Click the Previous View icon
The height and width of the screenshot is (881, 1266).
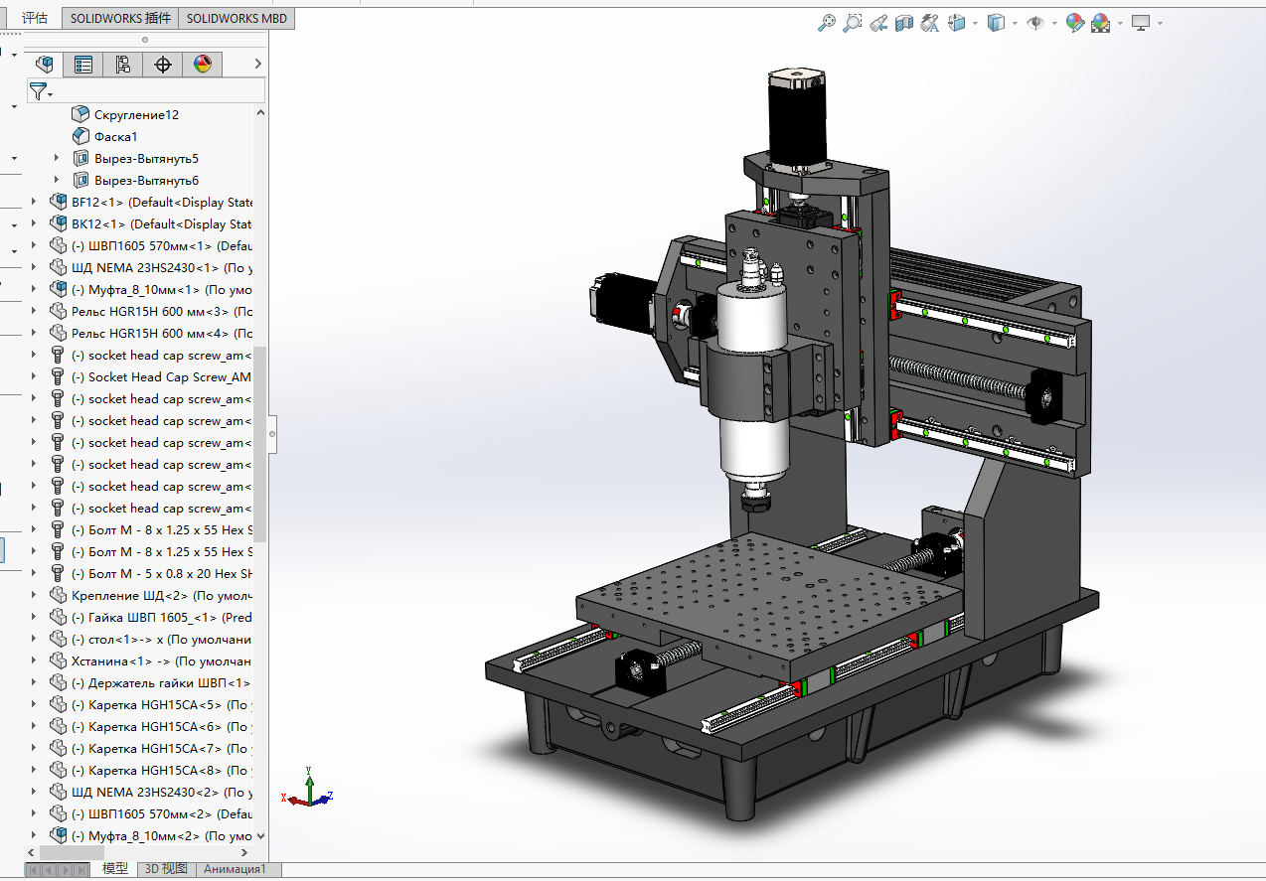click(x=877, y=23)
